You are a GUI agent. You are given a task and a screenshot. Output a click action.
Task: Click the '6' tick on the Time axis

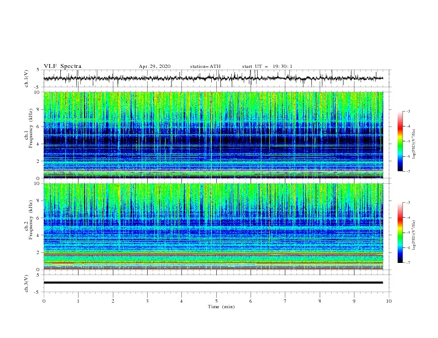(251, 301)
